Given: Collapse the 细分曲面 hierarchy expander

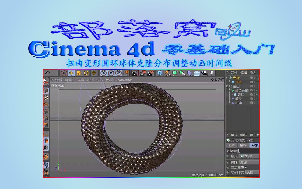Looking at the screenshot, I should 229,90.
